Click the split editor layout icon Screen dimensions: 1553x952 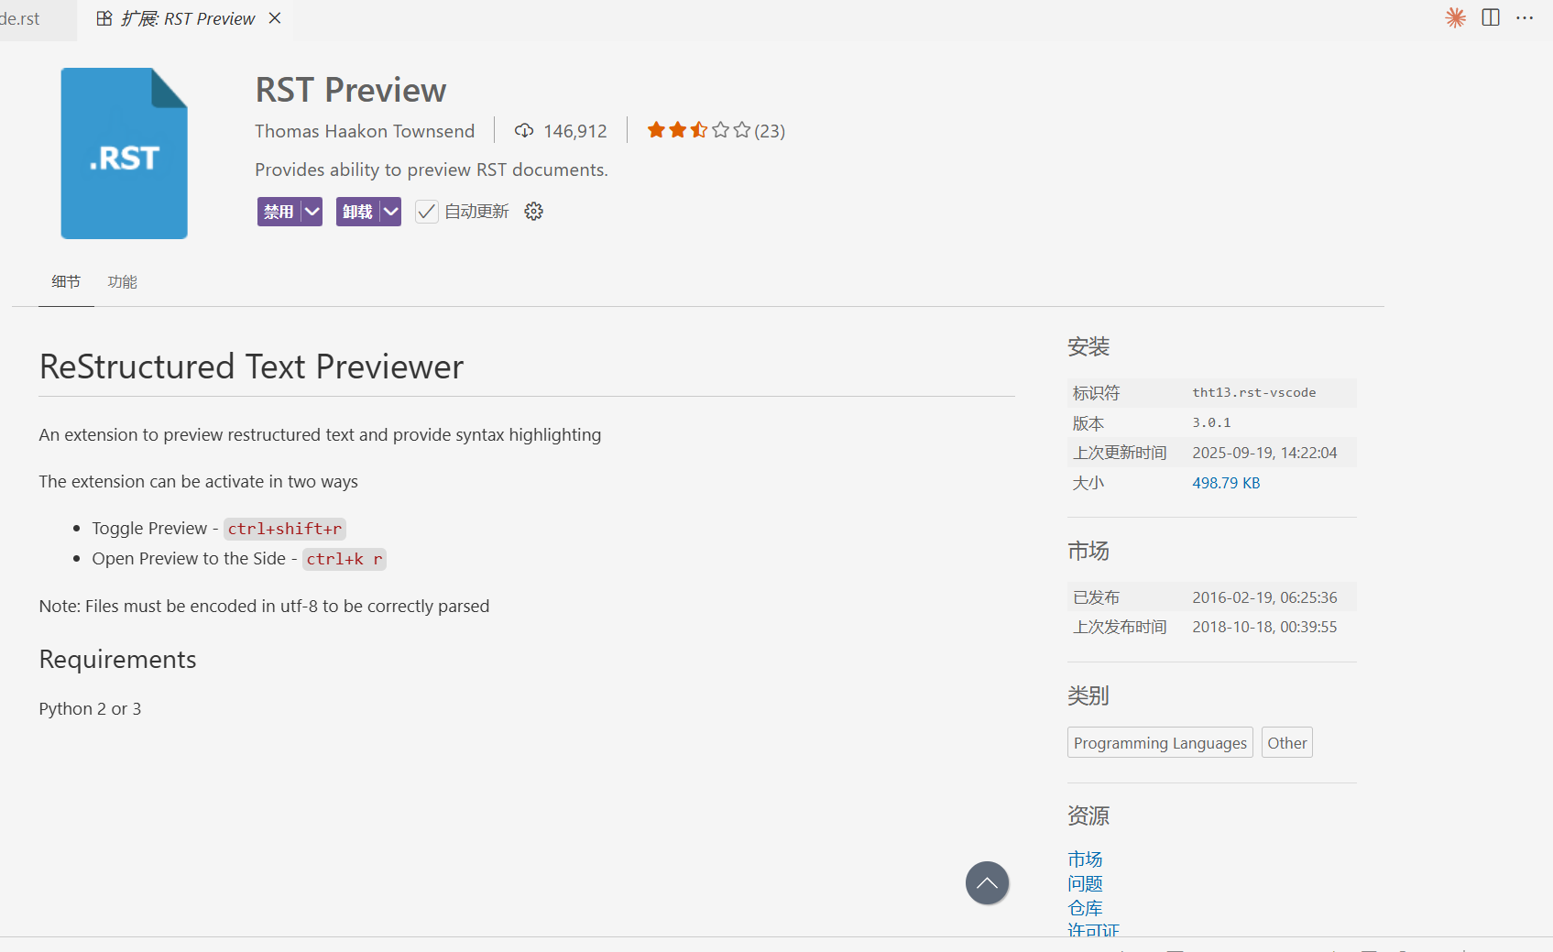[x=1491, y=18]
